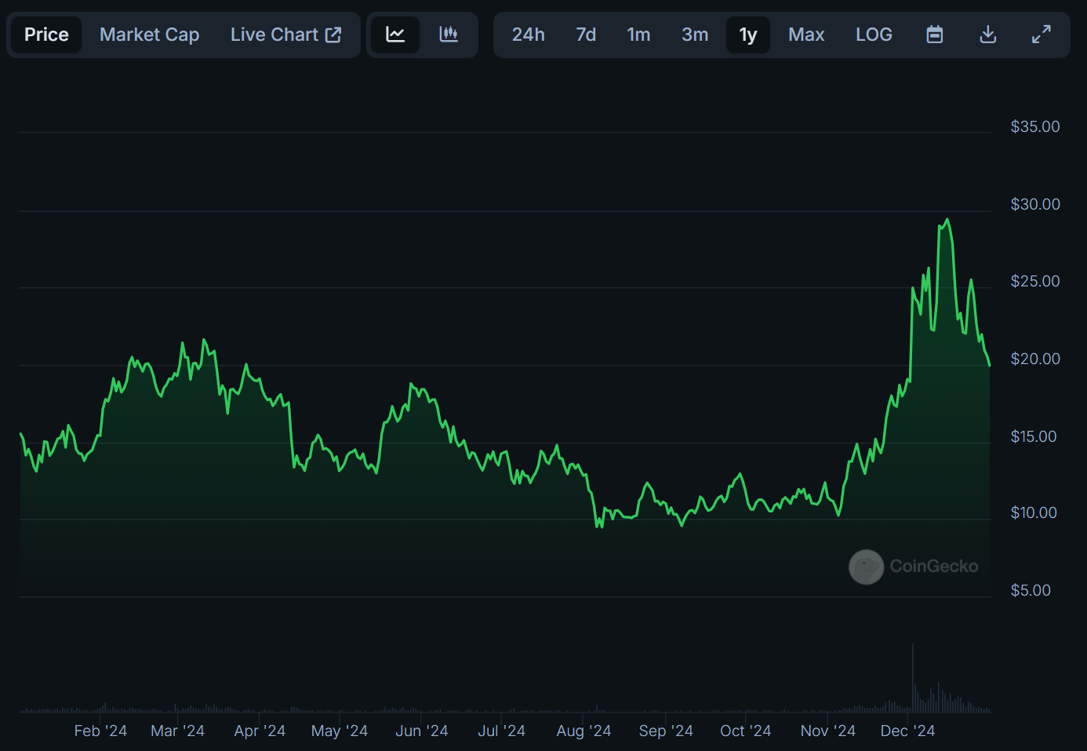
Task: Set the time range to 7d
Action: tap(586, 35)
